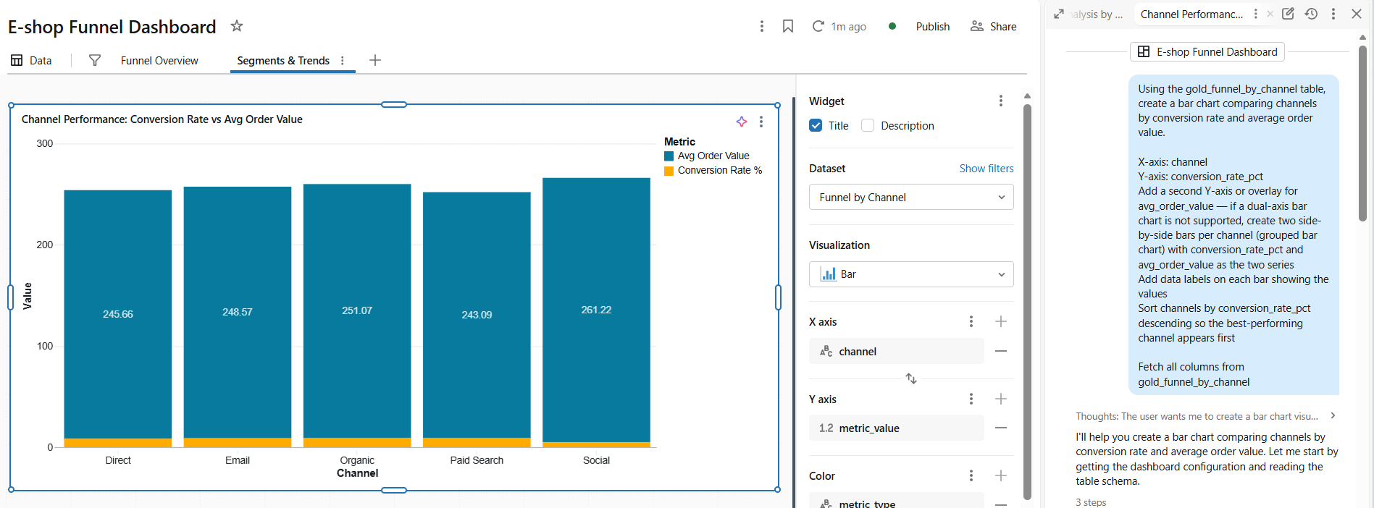
Task: Add a field to Color section
Action: 1001,475
